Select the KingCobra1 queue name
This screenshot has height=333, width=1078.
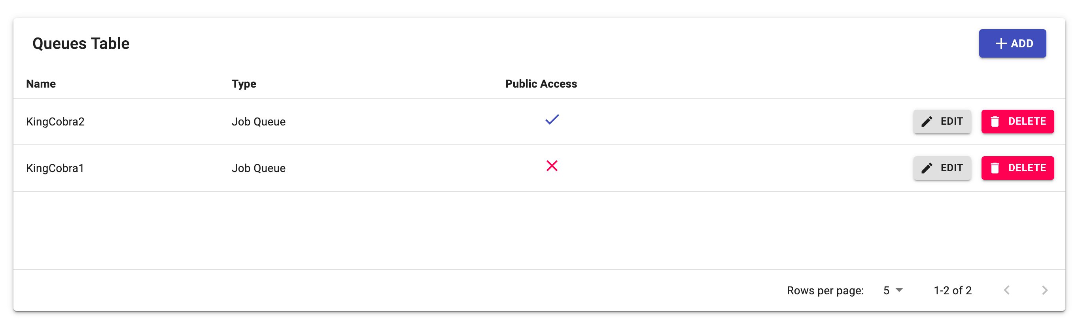[55, 168]
